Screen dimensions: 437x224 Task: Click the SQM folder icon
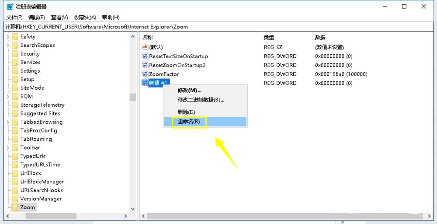click(15, 96)
